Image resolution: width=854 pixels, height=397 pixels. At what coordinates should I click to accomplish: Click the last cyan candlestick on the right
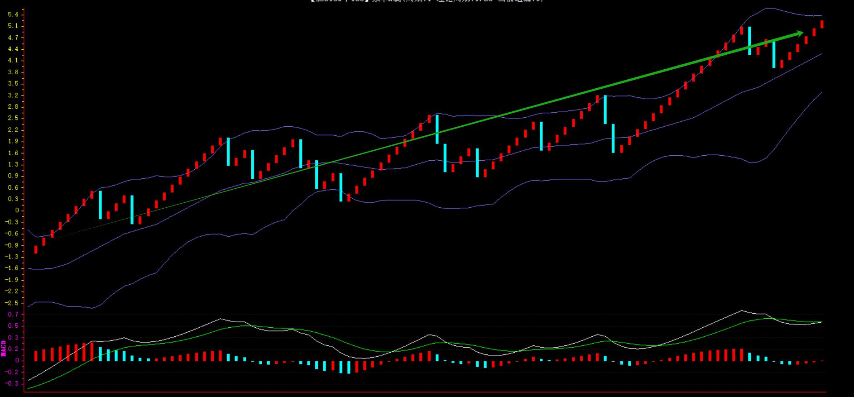point(774,54)
